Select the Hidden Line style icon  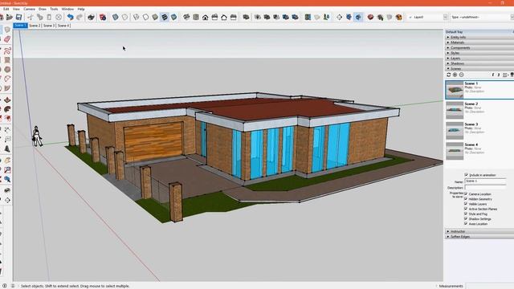[x=145, y=17]
